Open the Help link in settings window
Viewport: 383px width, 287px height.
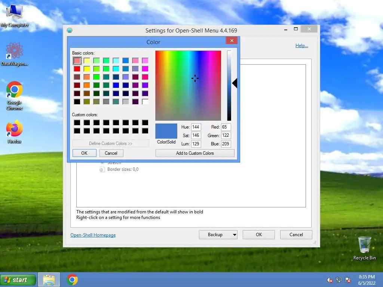(x=302, y=46)
